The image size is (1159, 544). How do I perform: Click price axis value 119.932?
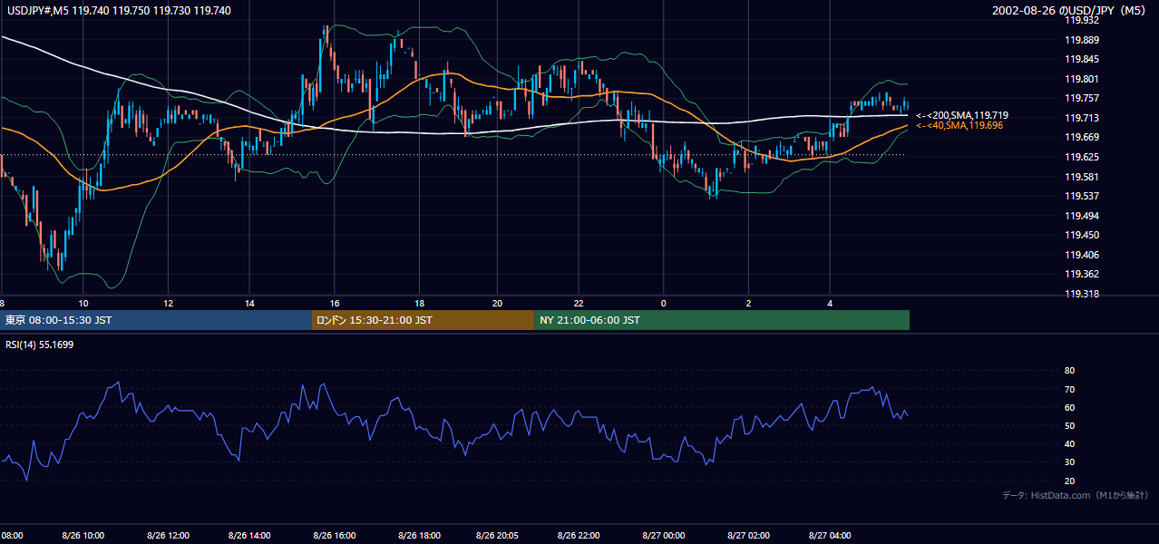pyautogui.click(x=1081, y=20)
